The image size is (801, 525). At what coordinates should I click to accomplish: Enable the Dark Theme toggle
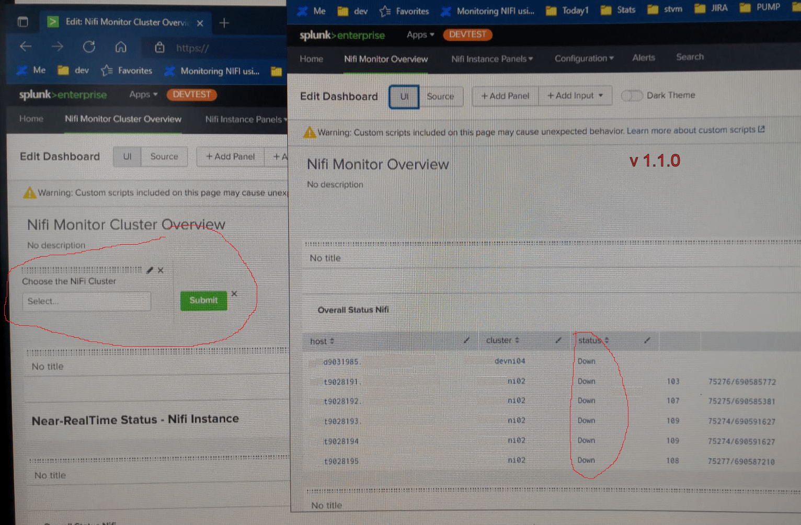(632, 96)
